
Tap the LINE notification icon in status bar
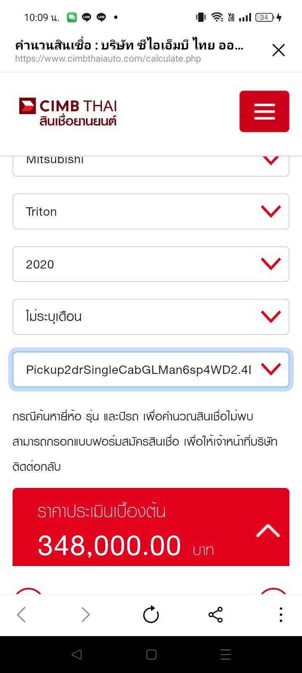86,17
